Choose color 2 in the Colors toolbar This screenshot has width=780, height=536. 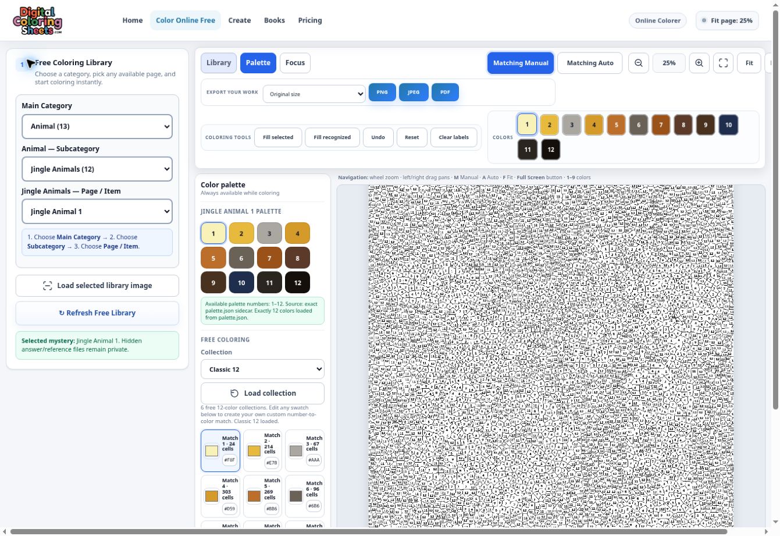click(x=549, y=125)
